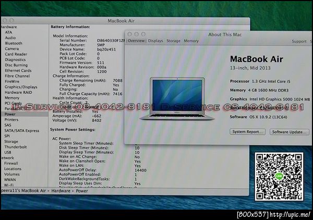Viewport: 313px width, 220px height.
Task: Click the Battery Information heading
Action: click(x=70, y=27)
